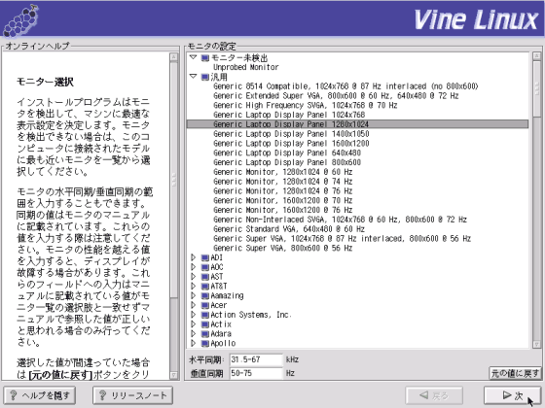Select Generic Laptop Display Panel 1600x1200

coord(291,144)
